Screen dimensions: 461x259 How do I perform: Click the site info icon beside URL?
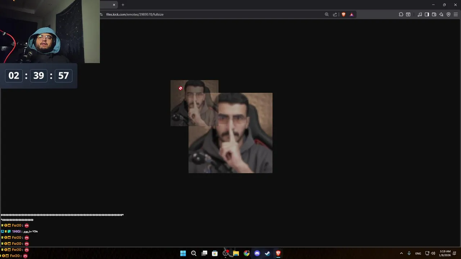coord(101,14)
